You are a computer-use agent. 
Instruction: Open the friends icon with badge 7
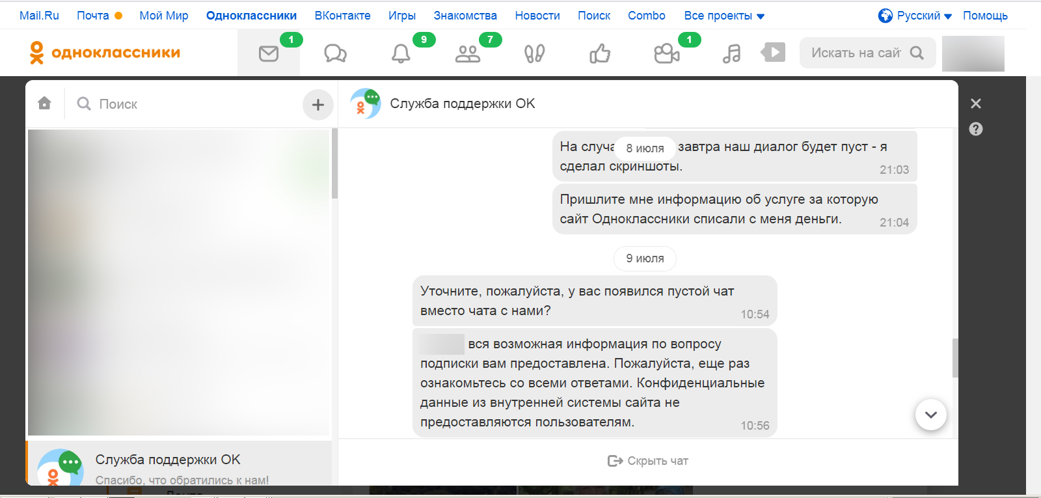point(467,53)
